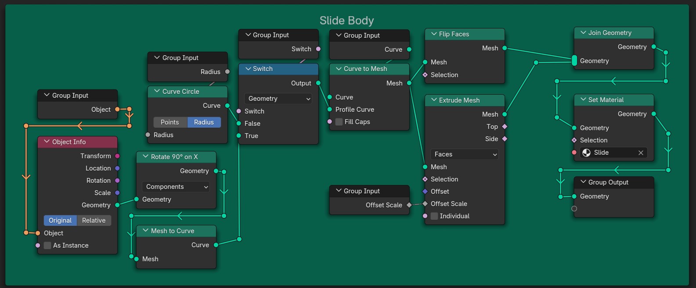Collapse the Object Info node

[x=47, y=142]
